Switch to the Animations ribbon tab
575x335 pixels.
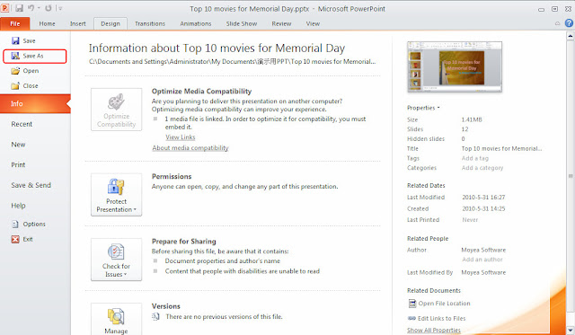coord(196,23)
